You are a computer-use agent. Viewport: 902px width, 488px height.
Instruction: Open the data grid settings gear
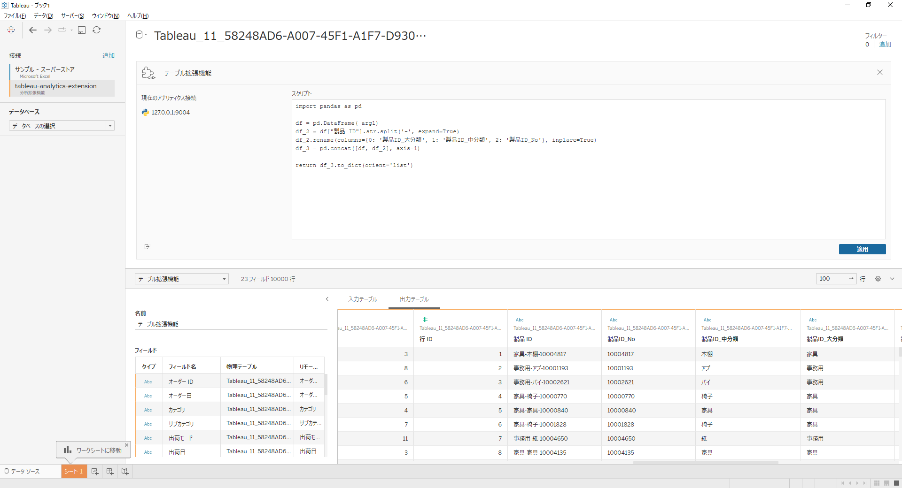(x=878, y=279)
